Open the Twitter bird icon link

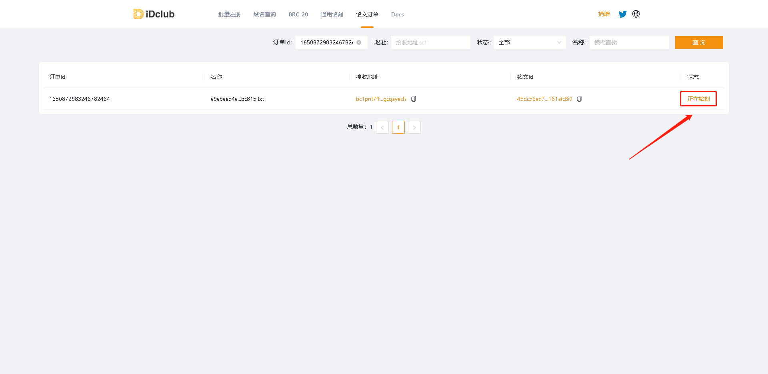(x=622, y=14)
